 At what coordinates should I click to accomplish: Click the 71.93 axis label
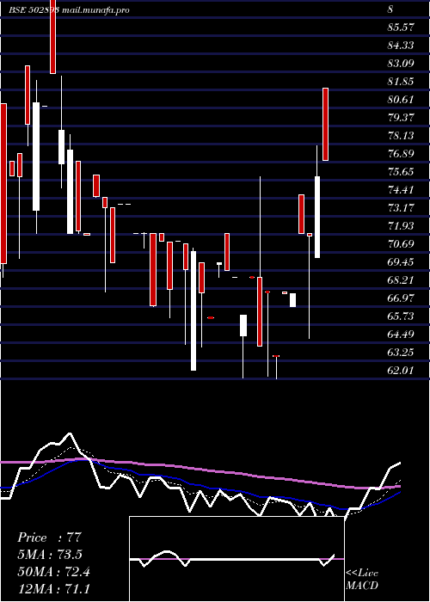401,225
